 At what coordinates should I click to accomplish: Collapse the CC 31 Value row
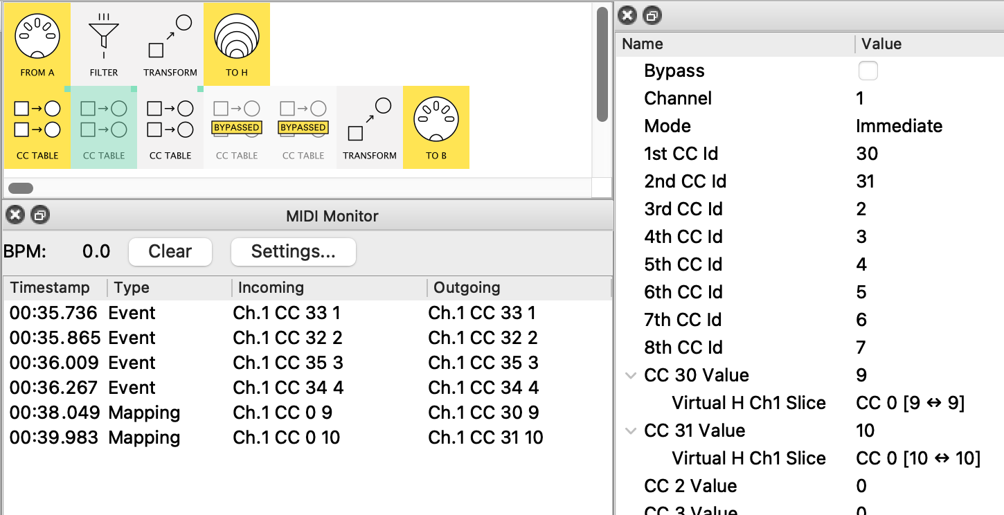pos(631,431)
